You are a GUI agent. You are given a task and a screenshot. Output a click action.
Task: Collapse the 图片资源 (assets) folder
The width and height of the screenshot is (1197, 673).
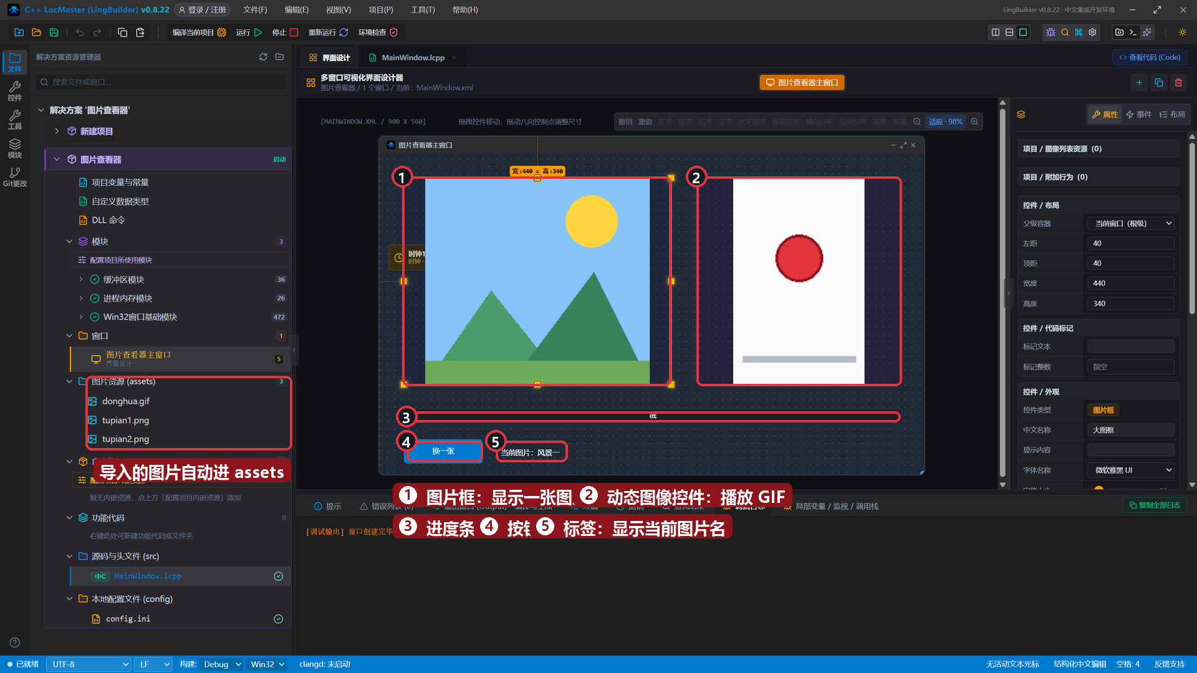(x=69, y=381)
